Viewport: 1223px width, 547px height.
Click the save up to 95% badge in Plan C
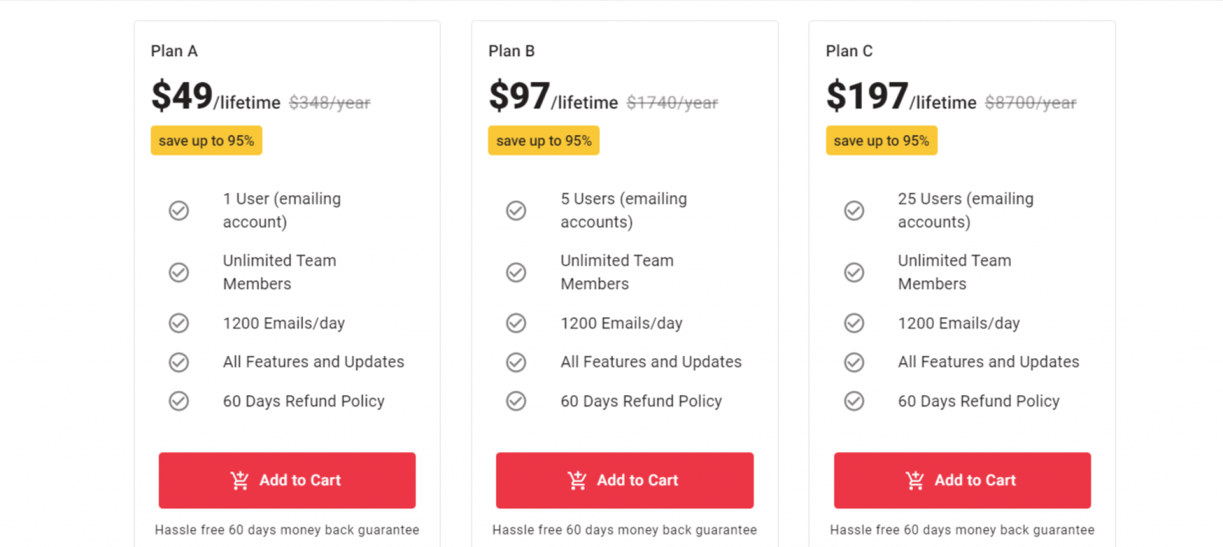[x=881, y=140]
